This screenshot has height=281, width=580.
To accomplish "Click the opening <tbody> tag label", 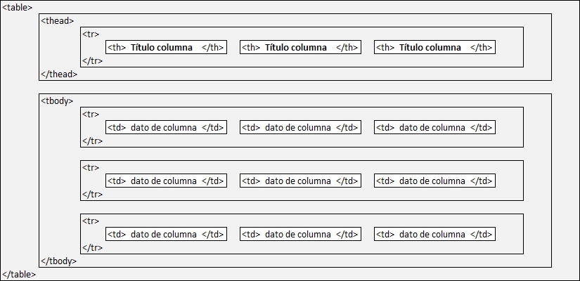I will coord(57,101).
